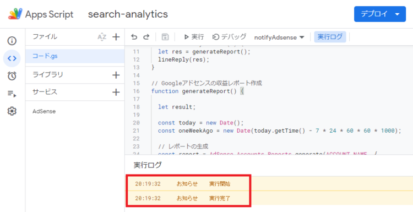Sort files alphabetically with AZ icon
Screen dimensions: 413x212
tap(102, 37)
